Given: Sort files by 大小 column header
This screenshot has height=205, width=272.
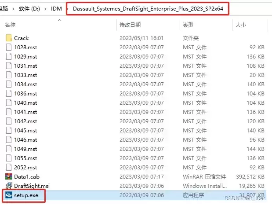Looking at the screenshot, I should (241, 25).
